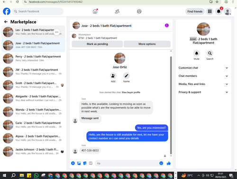Image resolution: width=237 pixels, height=179 pixels.
Task: Go back using the Marketplace arrow
Action: pyautogui.click(x=6, y=22)
